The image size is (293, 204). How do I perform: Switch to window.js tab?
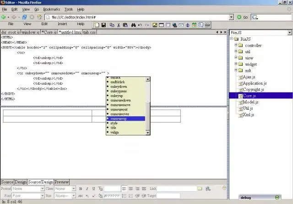click(x=31, y=32)
